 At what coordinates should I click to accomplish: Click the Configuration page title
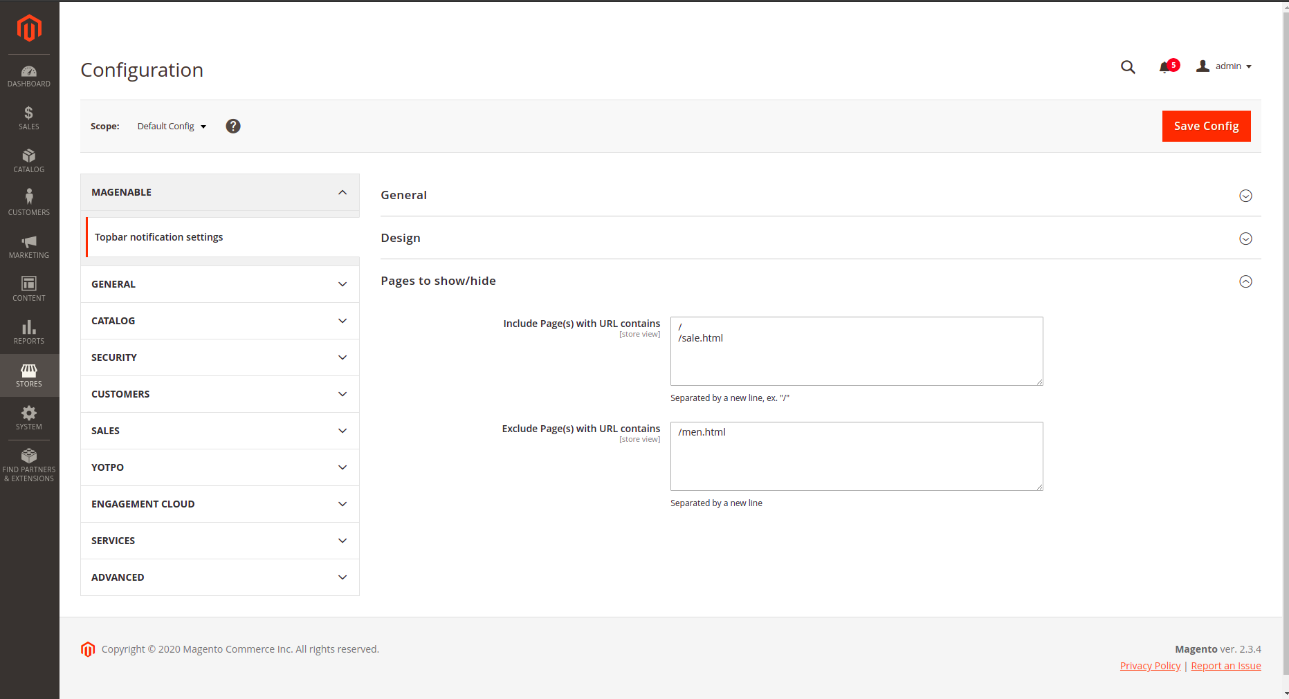point(142,70)
